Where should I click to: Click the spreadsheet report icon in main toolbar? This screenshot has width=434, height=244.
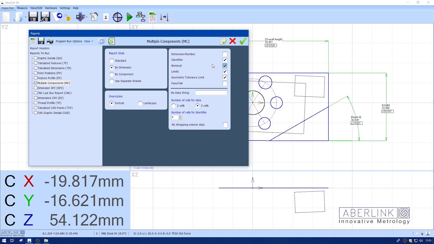(153, 17)
